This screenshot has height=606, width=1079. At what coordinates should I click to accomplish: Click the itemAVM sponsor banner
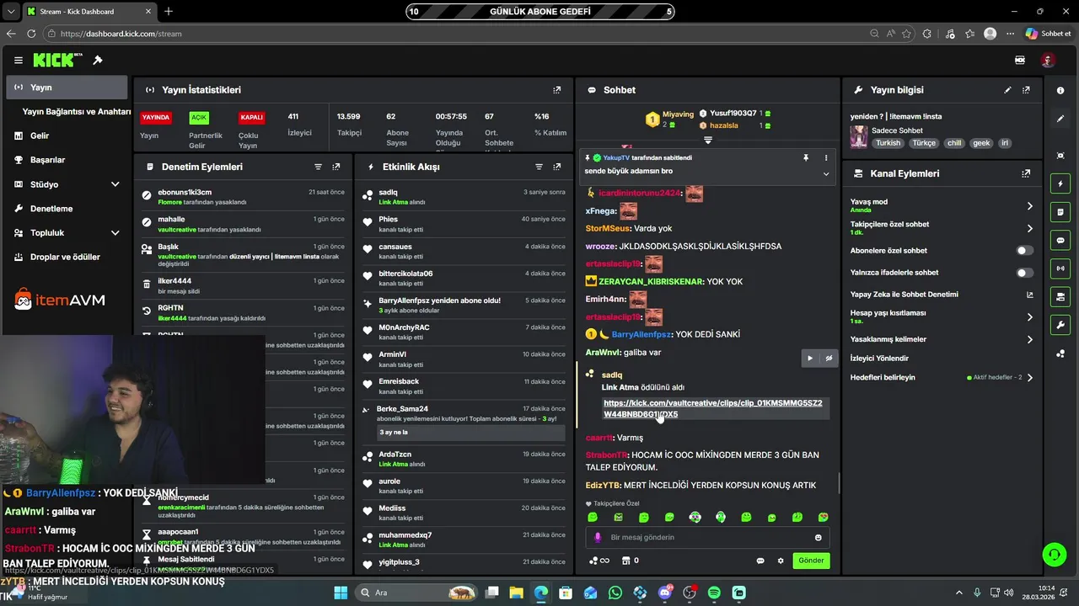pyautogui.click(x=60, y=299)
